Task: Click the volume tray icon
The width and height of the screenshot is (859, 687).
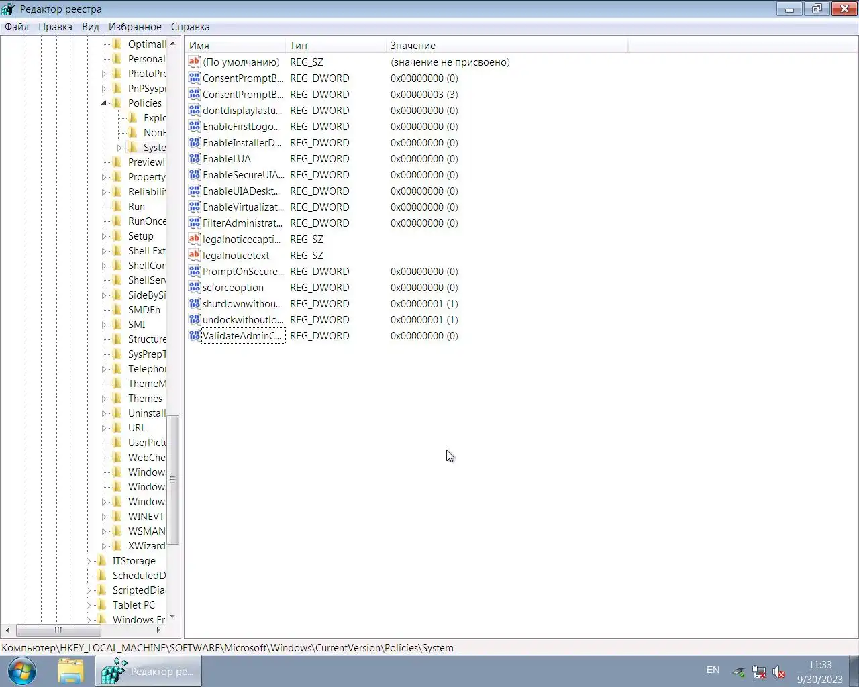Action: [779, 672]
